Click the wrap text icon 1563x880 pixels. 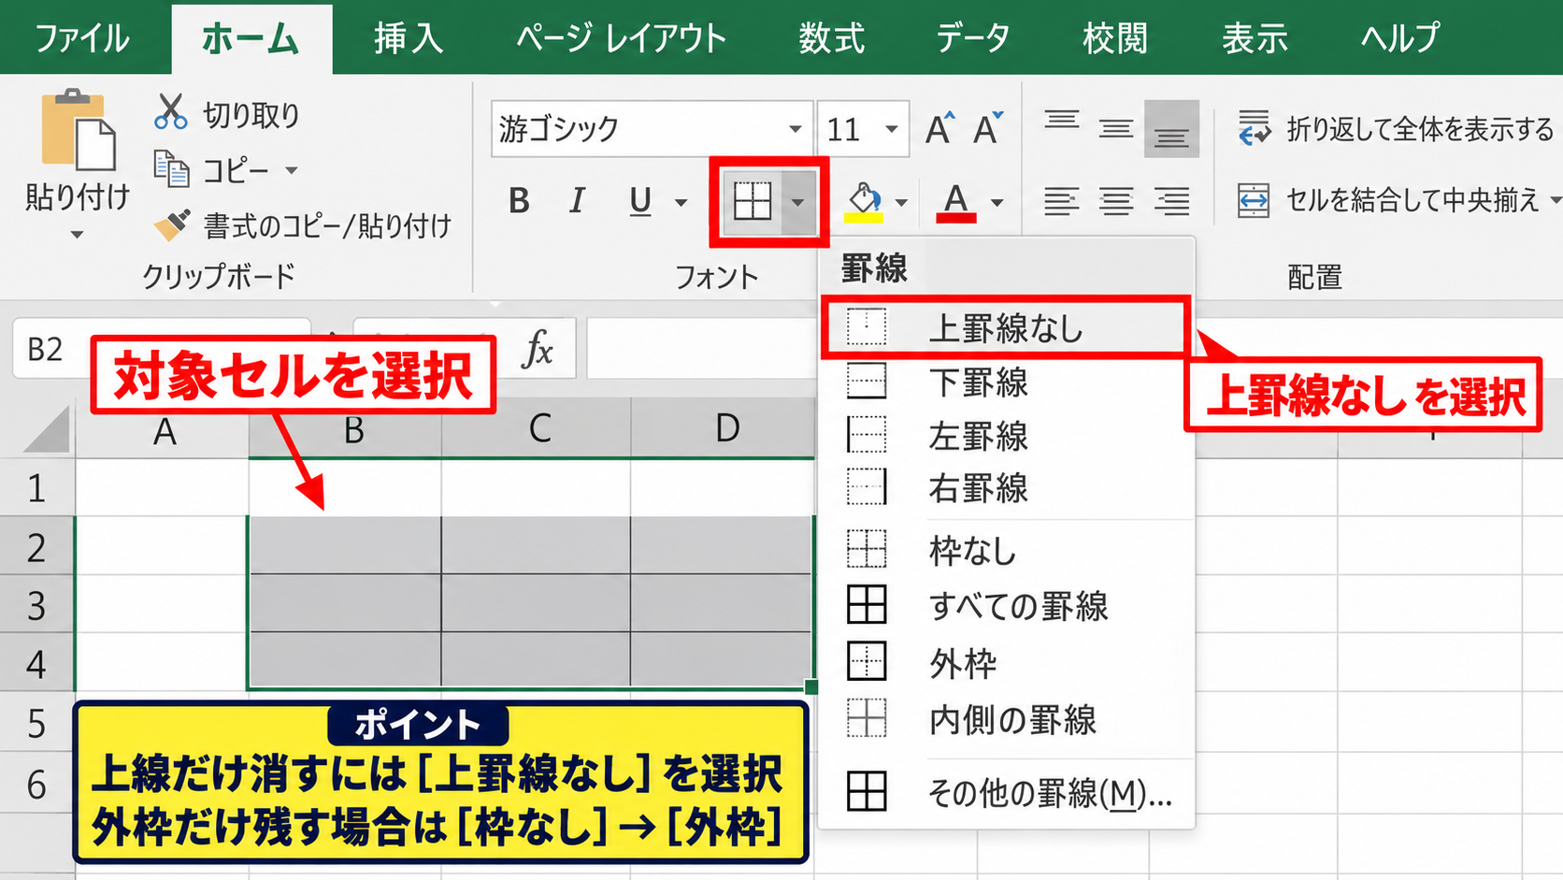pyautogui.click(x=1254, y=128)
